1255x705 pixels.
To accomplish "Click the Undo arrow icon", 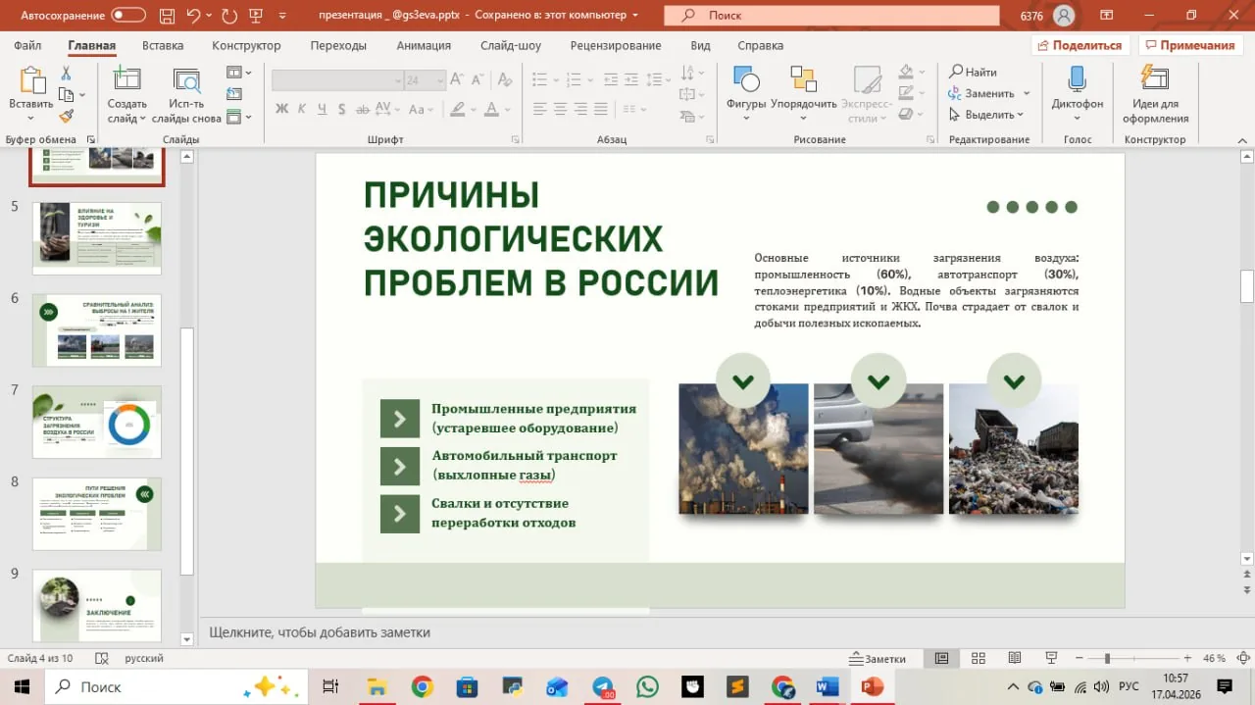I will pyautogui.click(x=193, y=16).
